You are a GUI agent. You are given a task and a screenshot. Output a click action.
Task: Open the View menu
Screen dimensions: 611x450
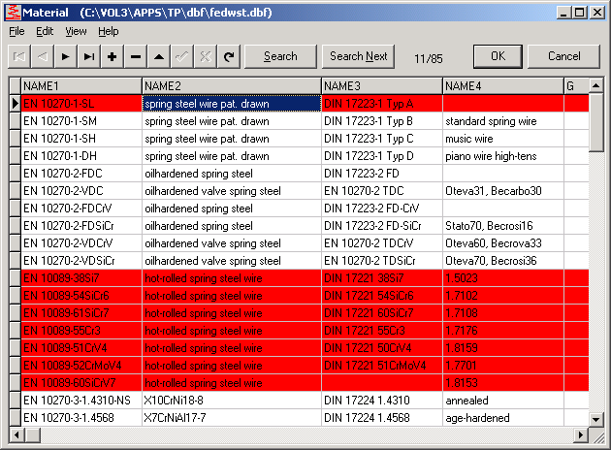pyautogui.click(x=76, y=31)
